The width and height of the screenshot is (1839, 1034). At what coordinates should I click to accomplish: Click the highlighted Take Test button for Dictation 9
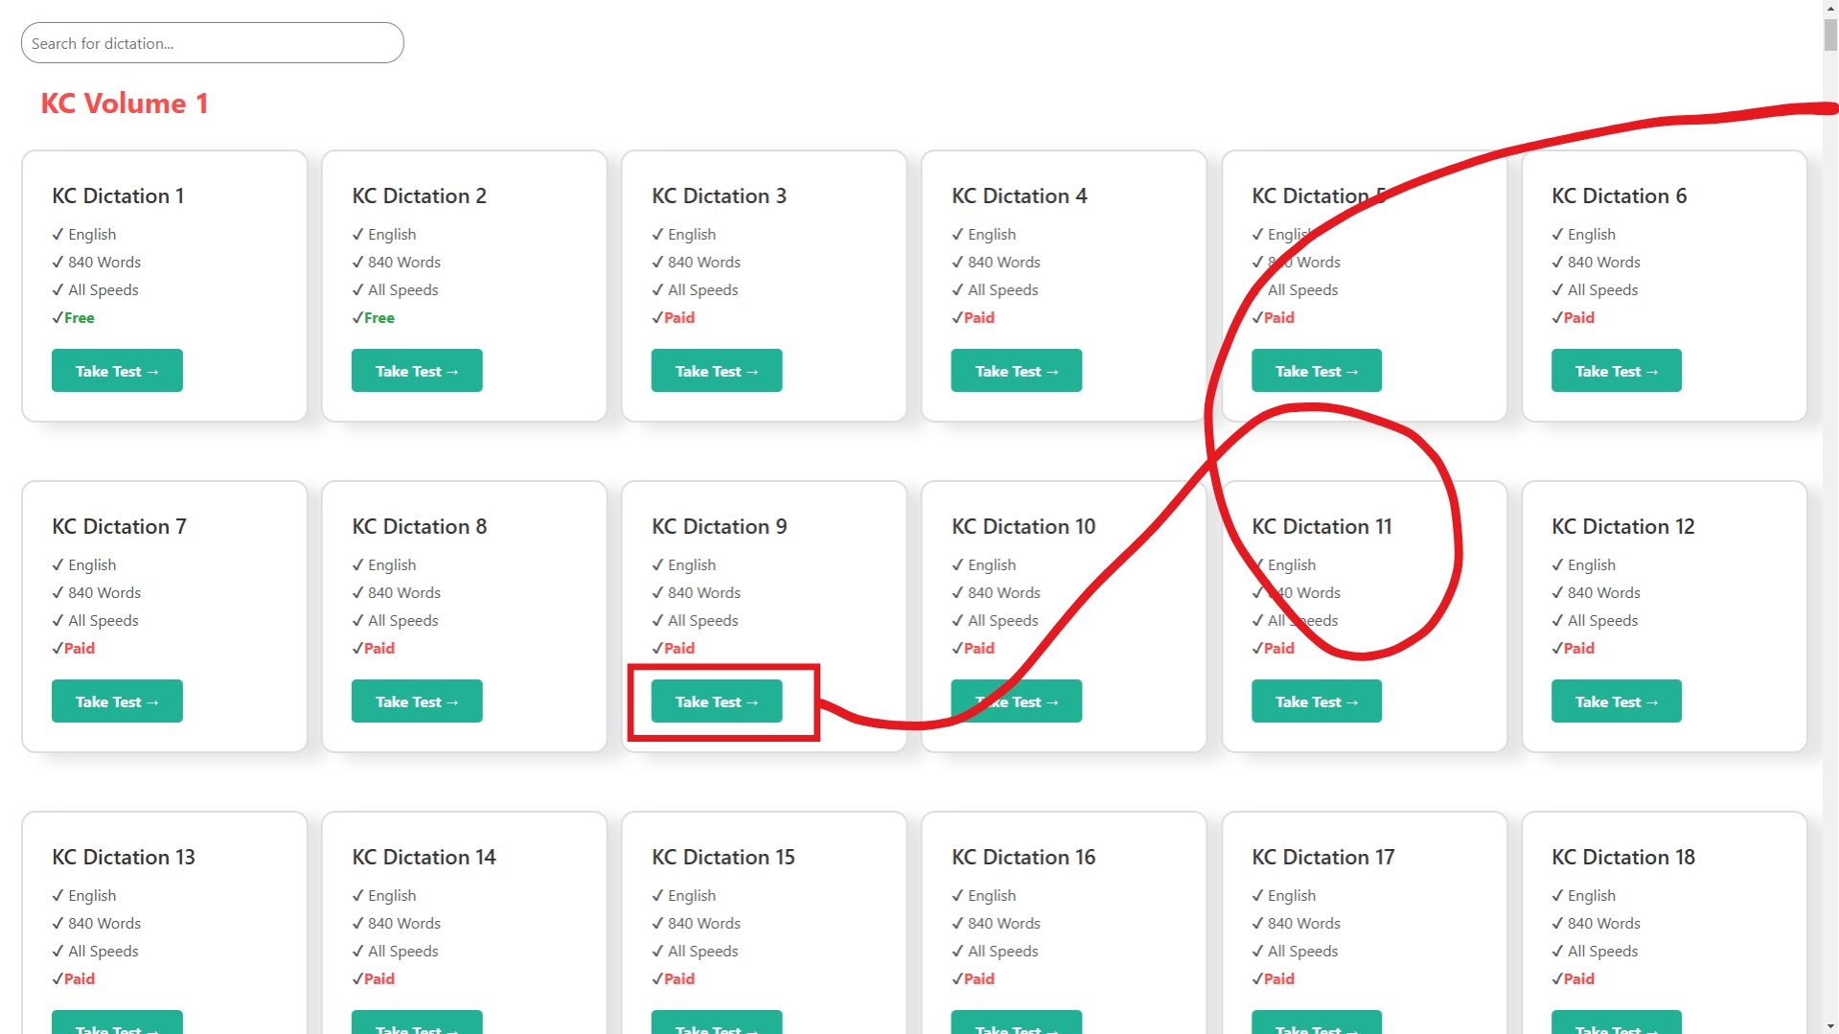tap(716, 701)
